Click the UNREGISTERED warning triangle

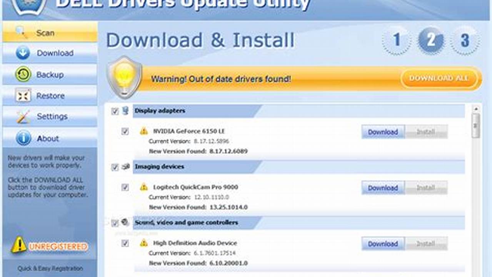point(18,244)
